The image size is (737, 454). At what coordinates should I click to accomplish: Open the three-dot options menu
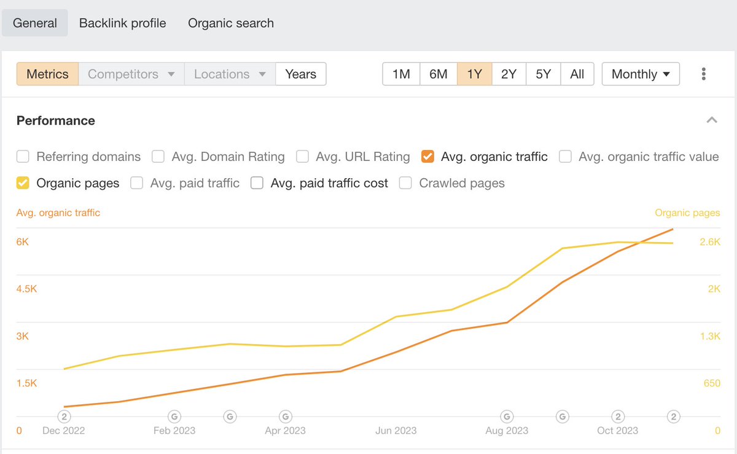pos(703,73)
